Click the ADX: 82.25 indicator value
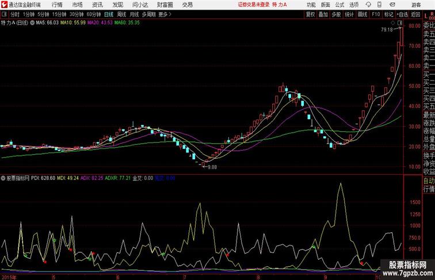 coord(92,178)
